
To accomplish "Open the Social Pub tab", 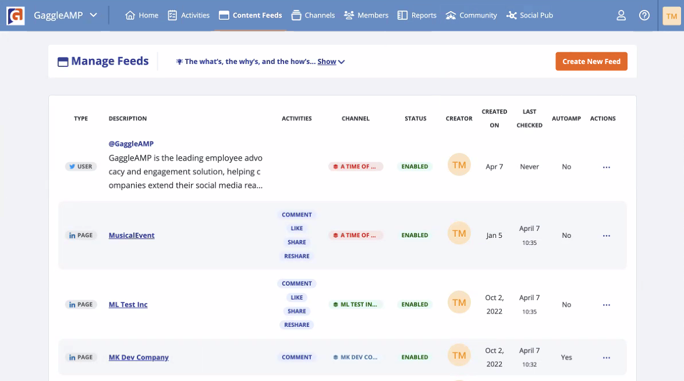I will (530, 15).
